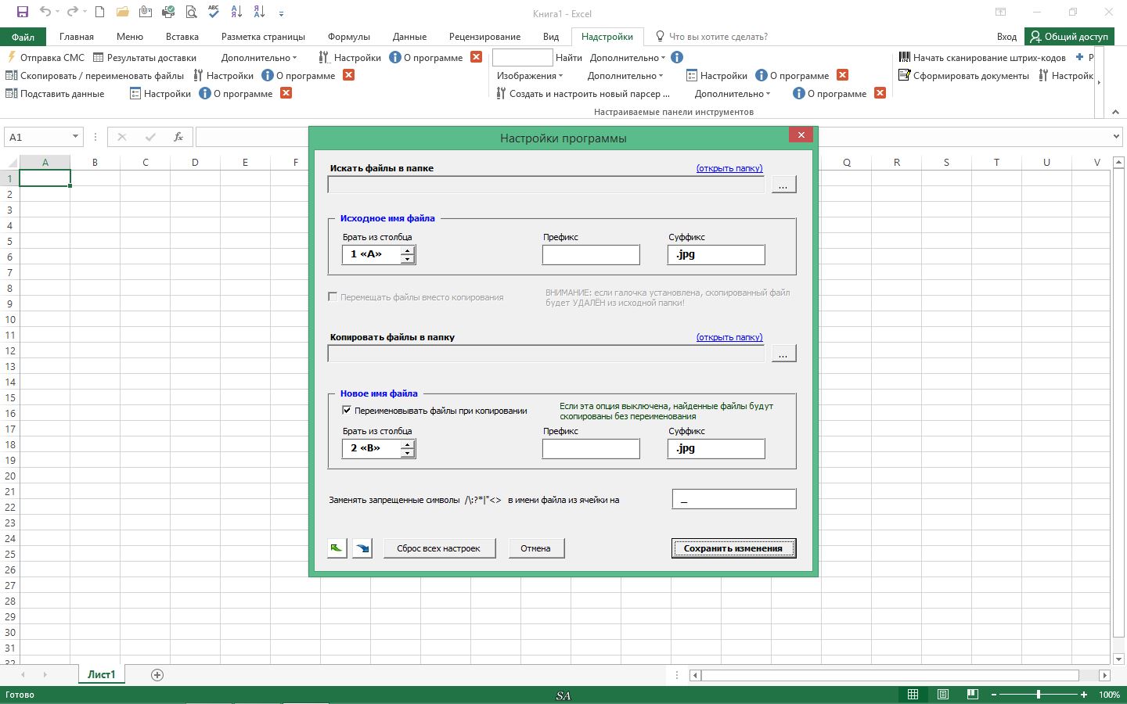
Task: Select Page Layout view in status bar
Action: (x=943, y=695)
